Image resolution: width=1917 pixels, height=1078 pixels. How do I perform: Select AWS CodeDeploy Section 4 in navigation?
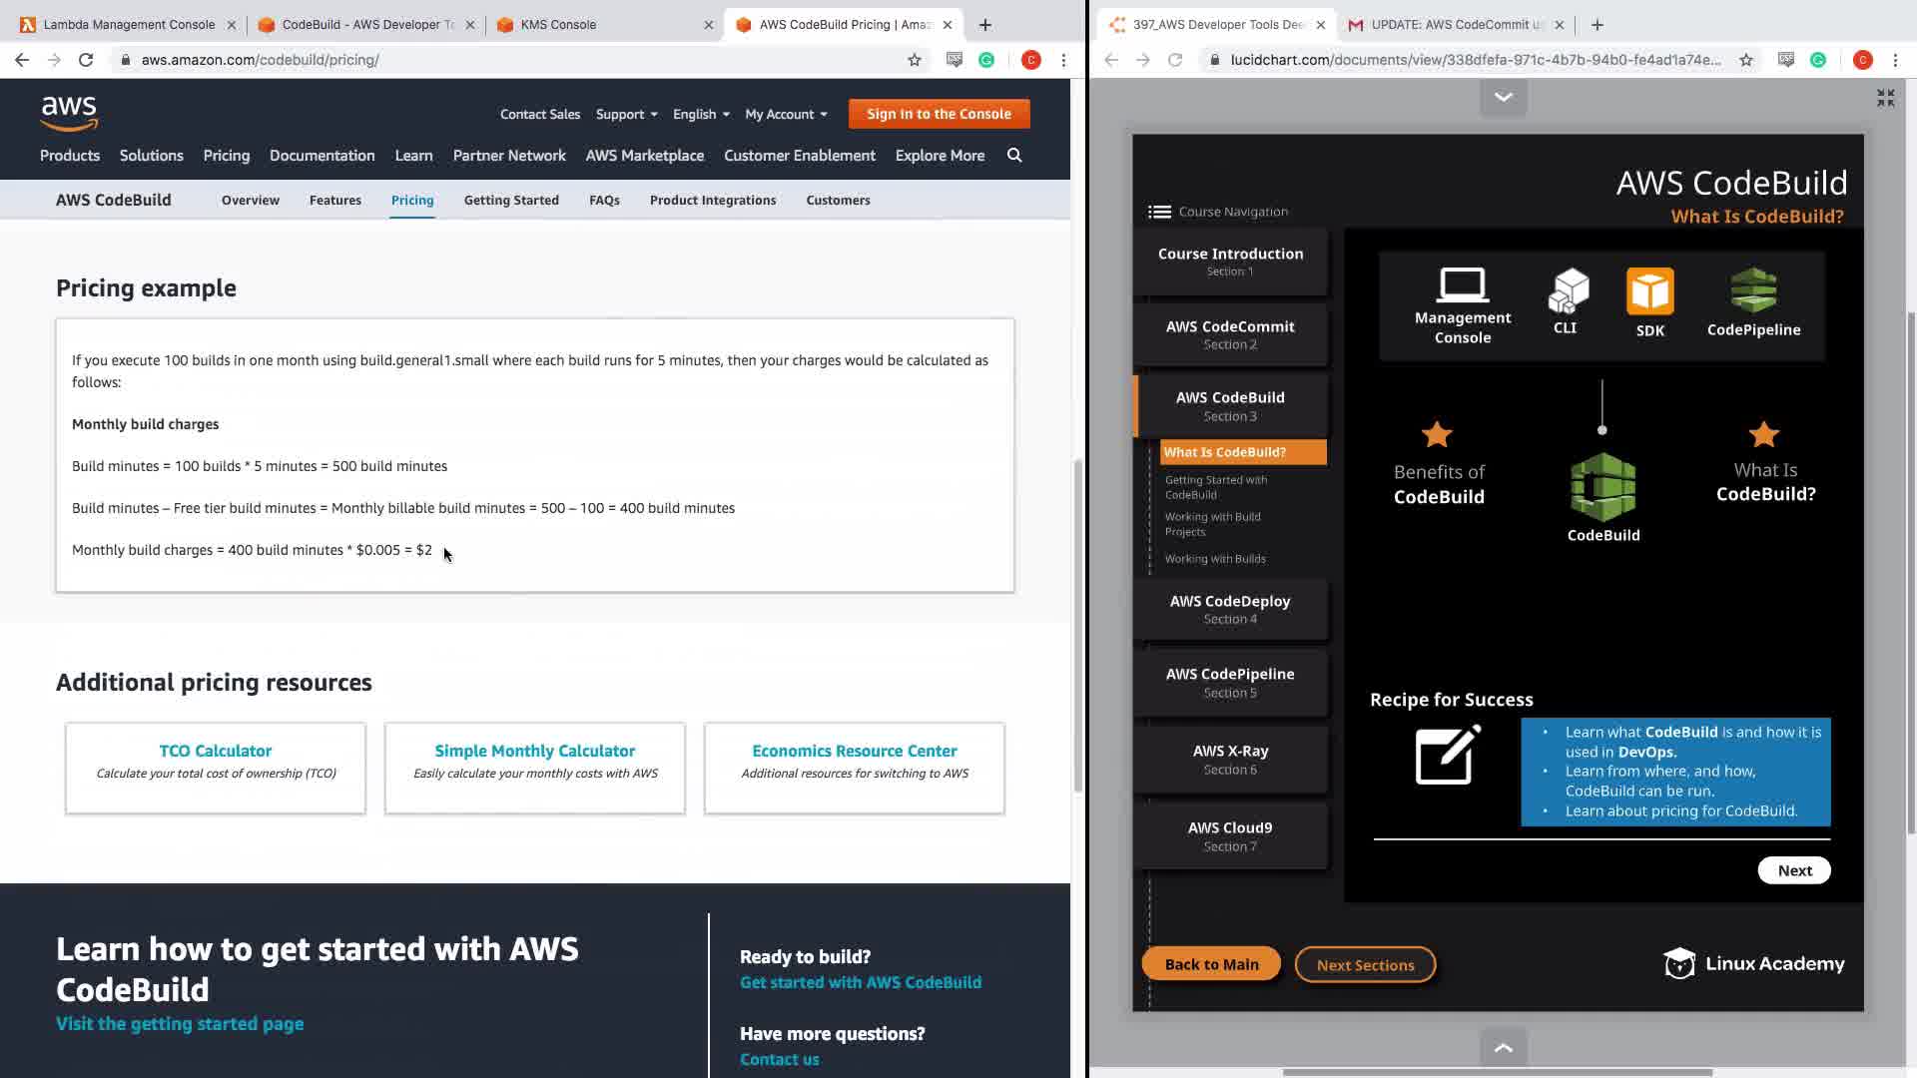[1230, 609]
